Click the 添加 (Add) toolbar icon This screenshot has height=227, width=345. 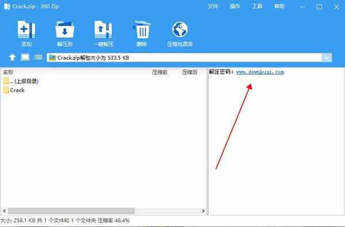pyautogui.click(x=26, y=33)
